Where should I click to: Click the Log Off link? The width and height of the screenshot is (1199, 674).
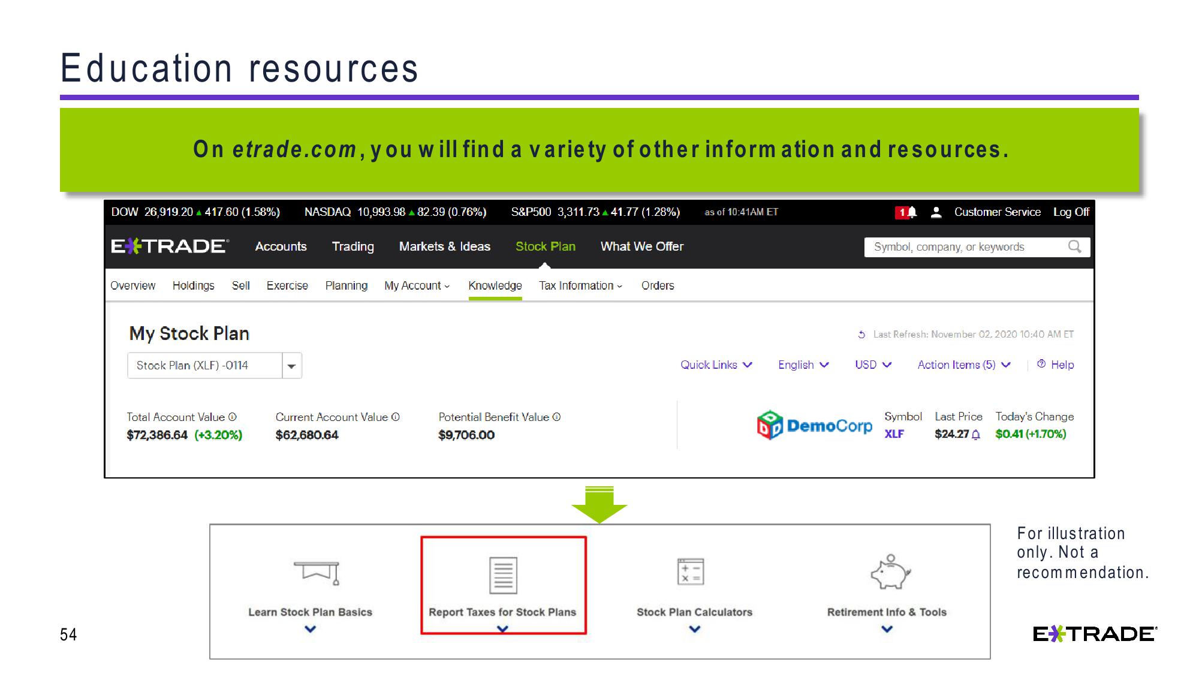(1071, 212)
